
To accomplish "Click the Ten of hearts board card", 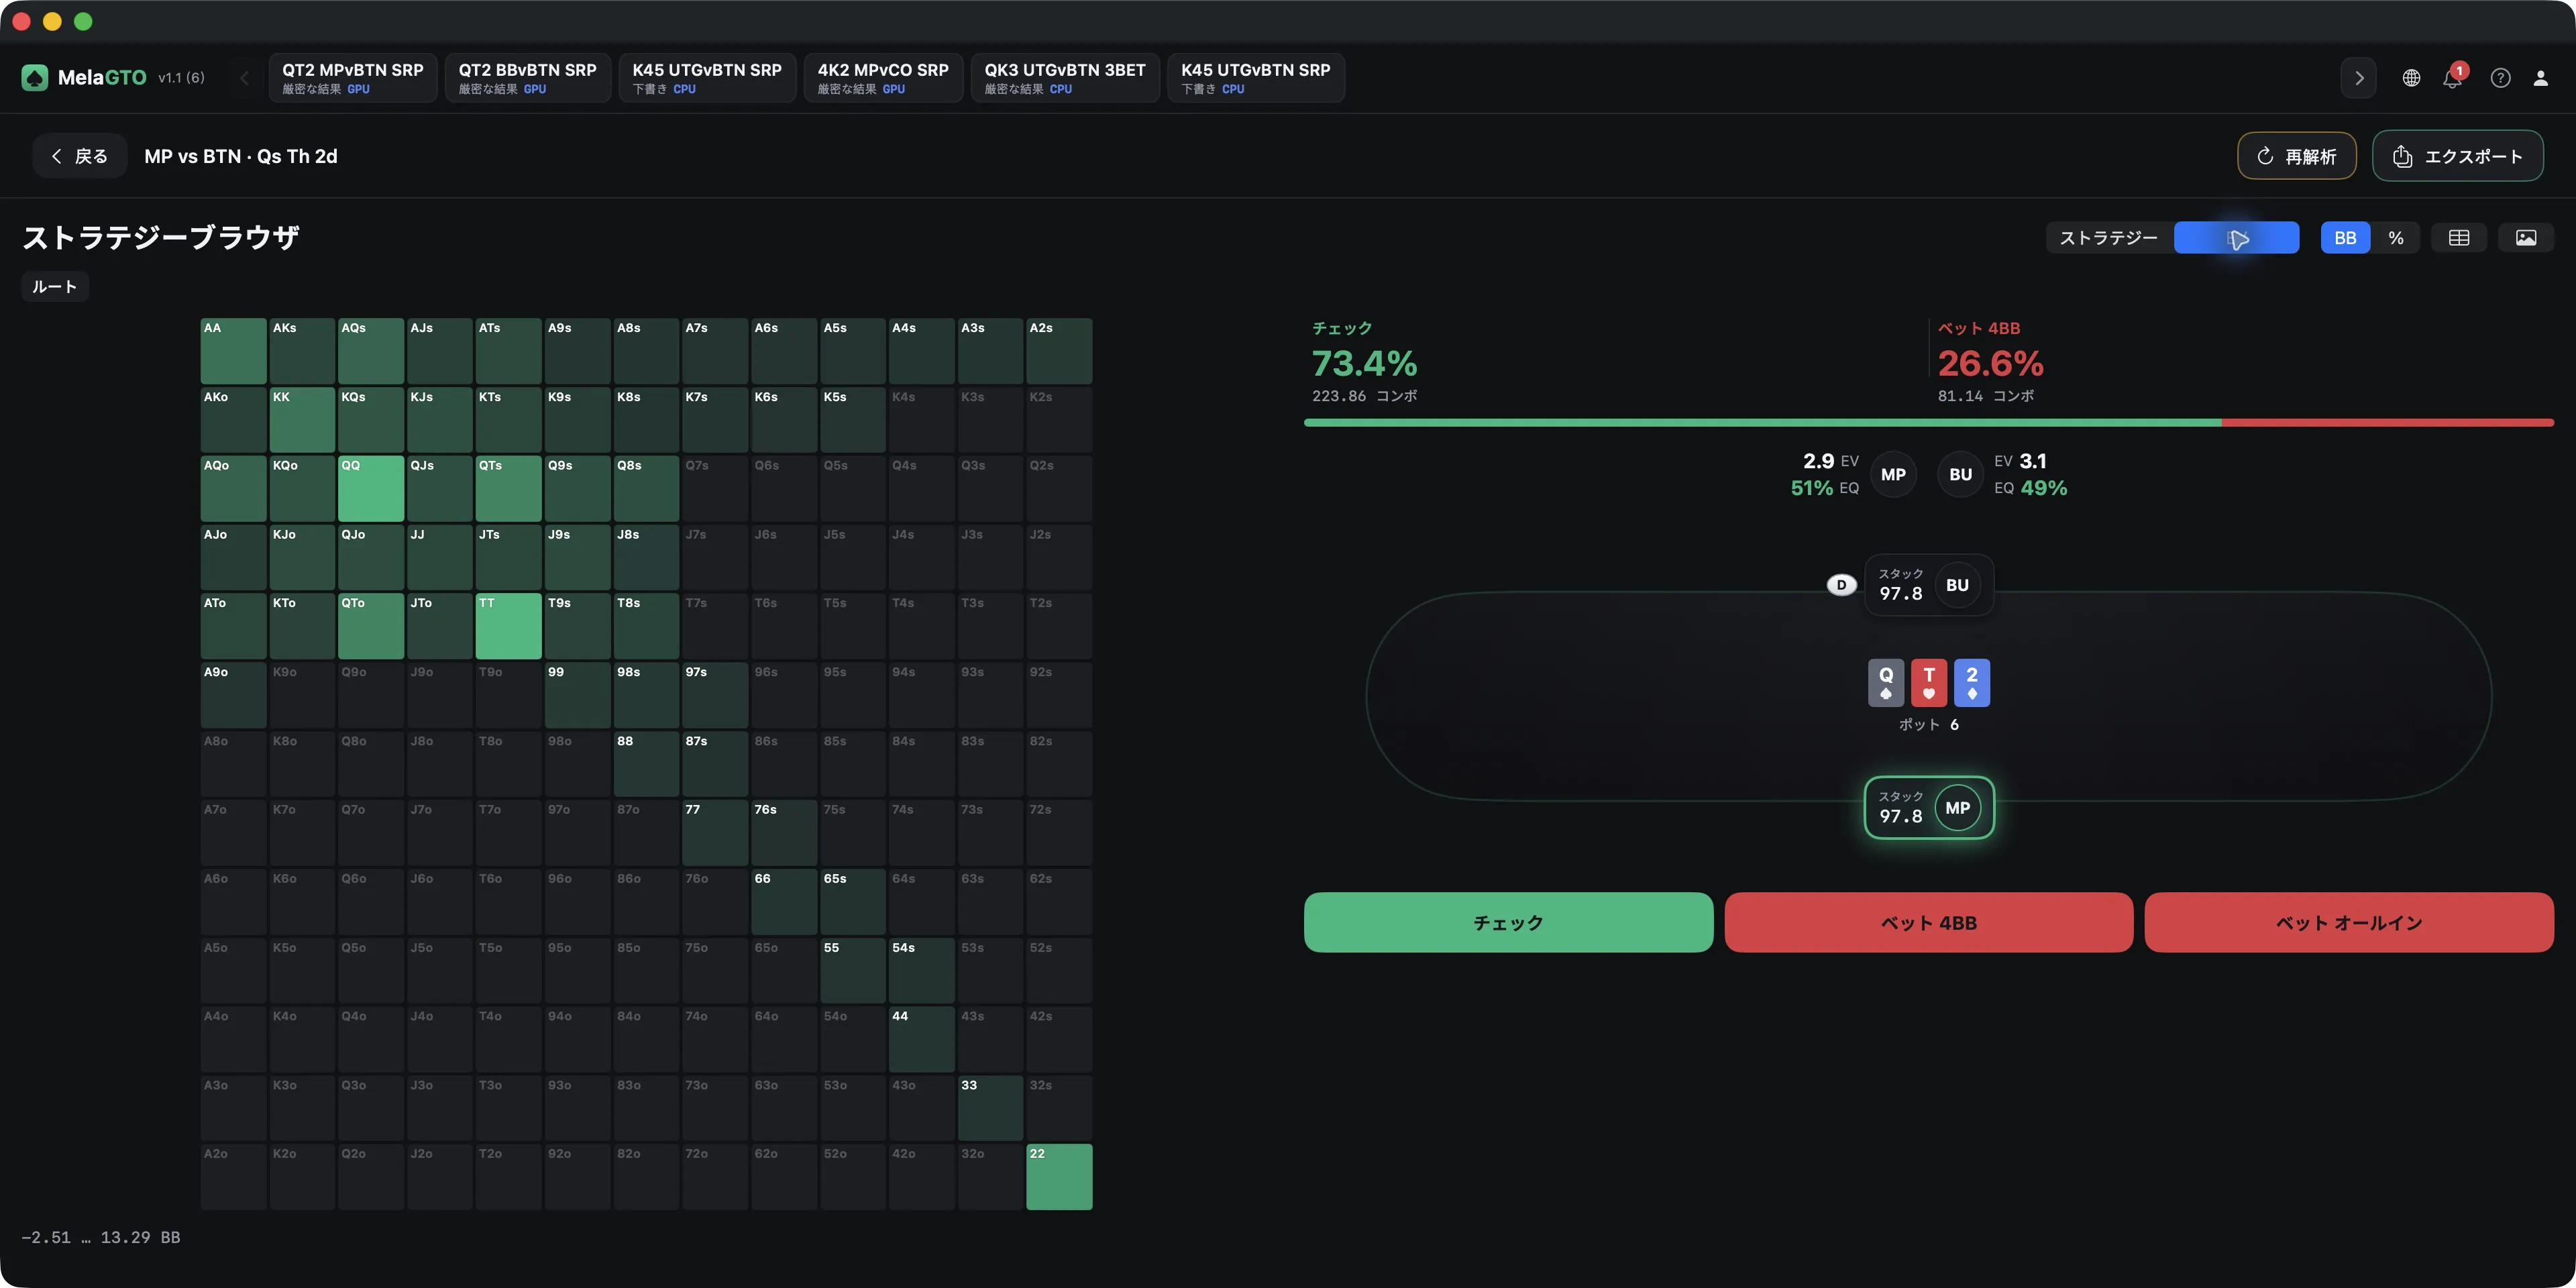I will point(1929,683).
